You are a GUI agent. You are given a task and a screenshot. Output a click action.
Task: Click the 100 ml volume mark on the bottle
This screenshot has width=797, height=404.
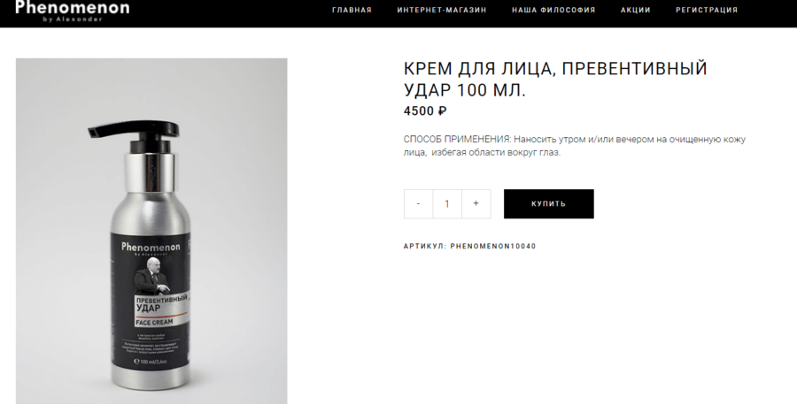click(151, 362)
